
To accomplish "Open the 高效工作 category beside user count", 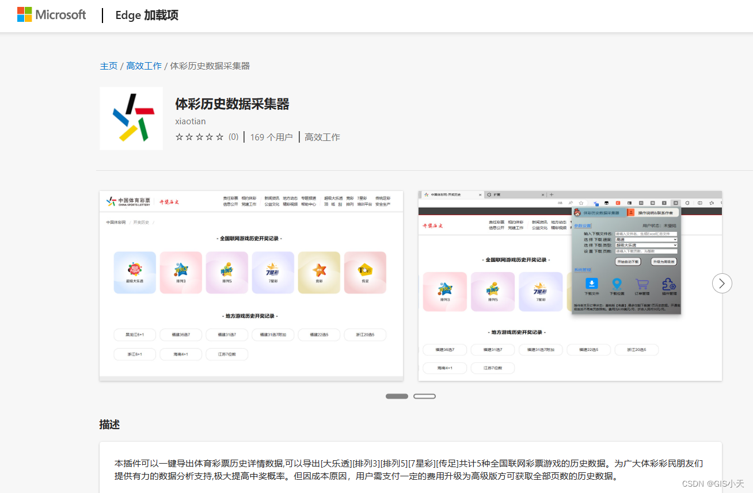I will click(x=322, y=137).
